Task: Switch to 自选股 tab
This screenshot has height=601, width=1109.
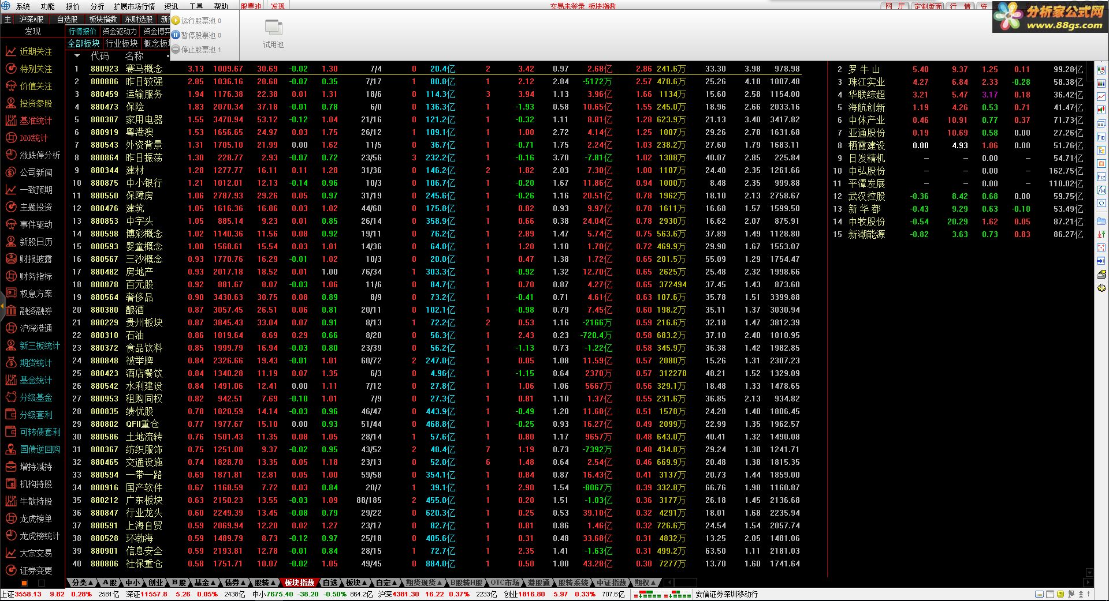Action: point(68,19)
